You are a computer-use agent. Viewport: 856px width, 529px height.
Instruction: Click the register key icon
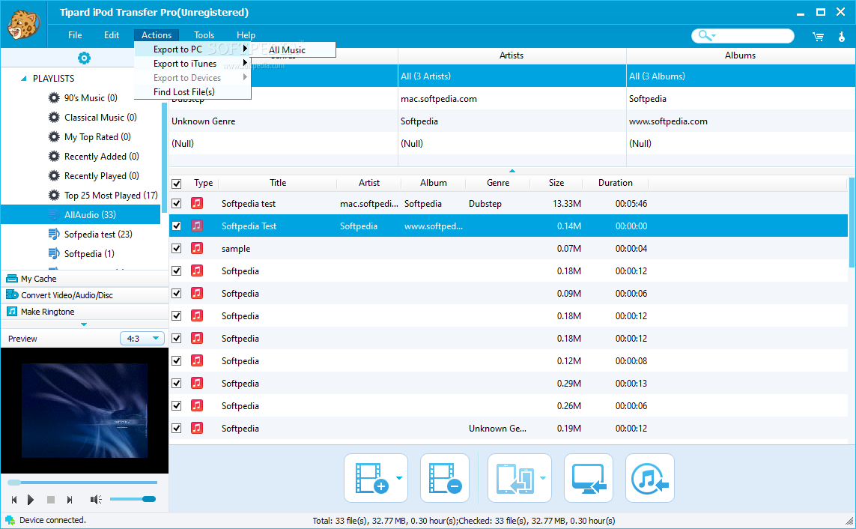(841, 37)
